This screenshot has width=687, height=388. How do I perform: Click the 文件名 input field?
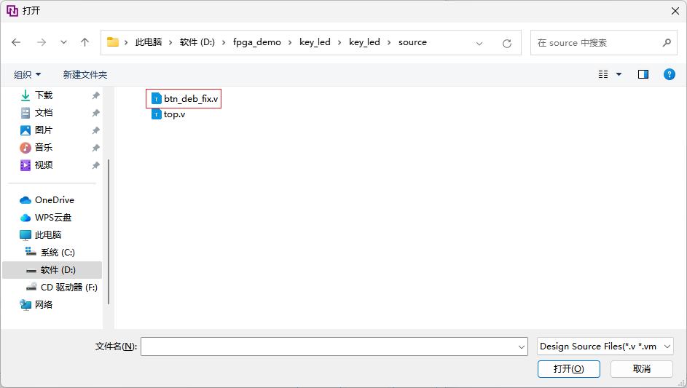coord(328,347)
